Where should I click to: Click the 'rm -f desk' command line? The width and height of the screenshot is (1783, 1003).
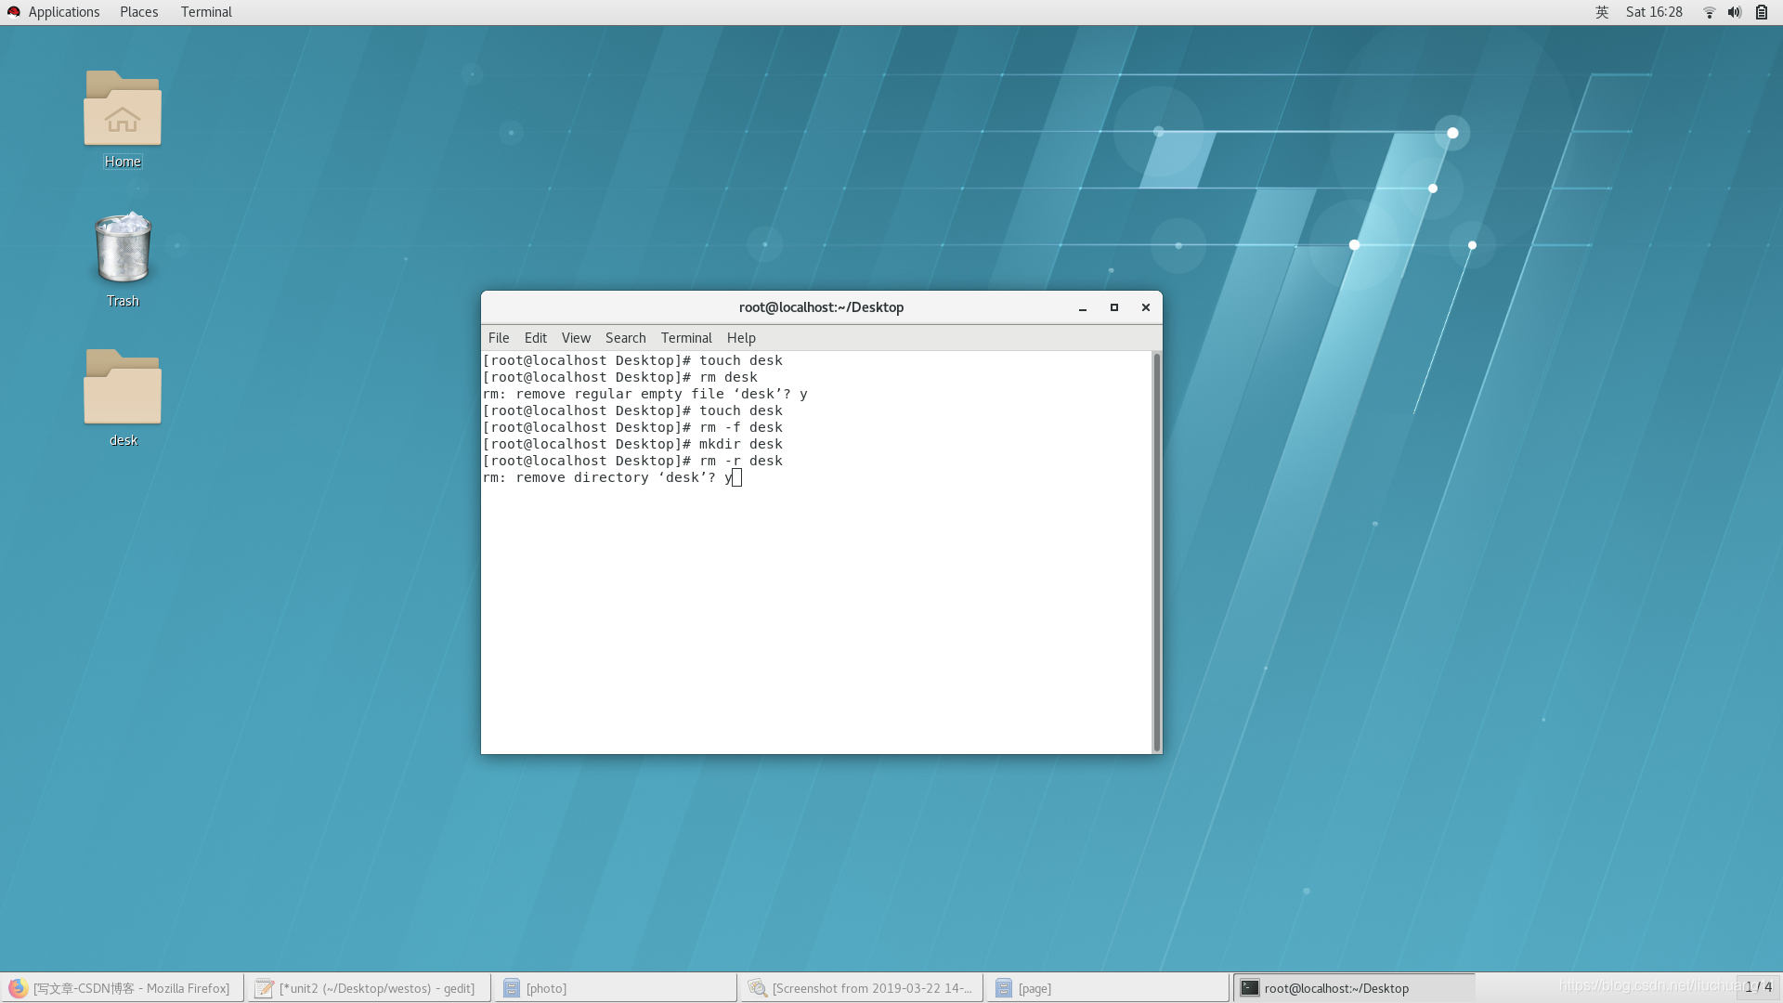[x=632, y=427]
